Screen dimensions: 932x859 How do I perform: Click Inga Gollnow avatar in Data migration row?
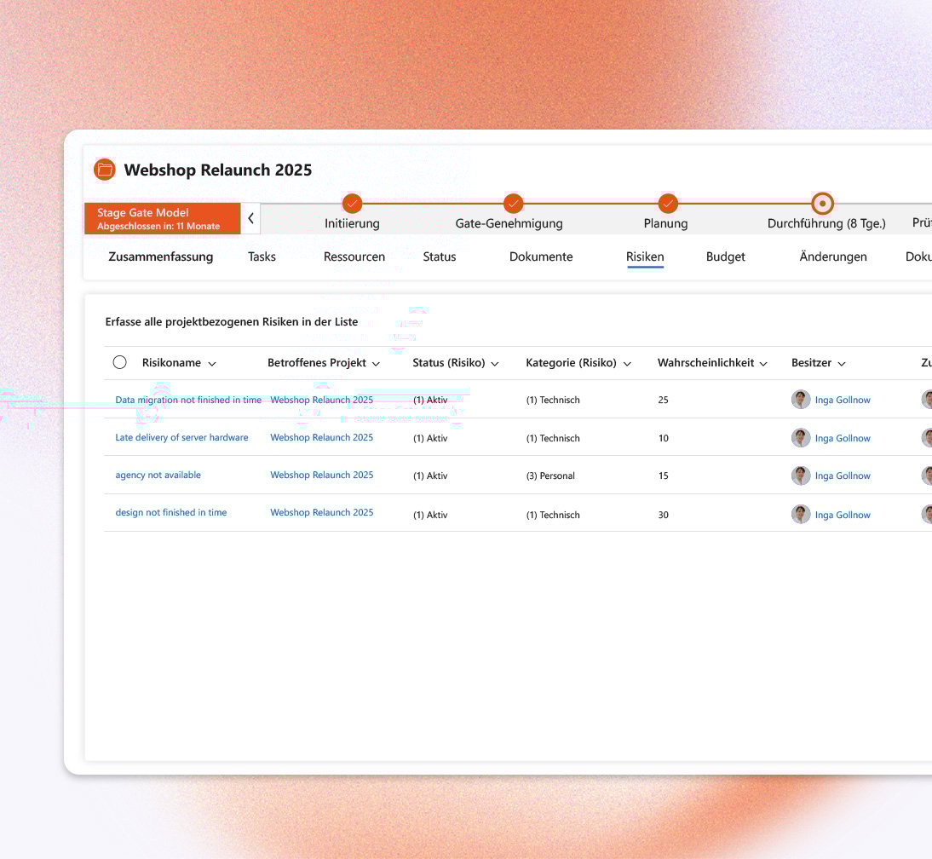(801, 400)
